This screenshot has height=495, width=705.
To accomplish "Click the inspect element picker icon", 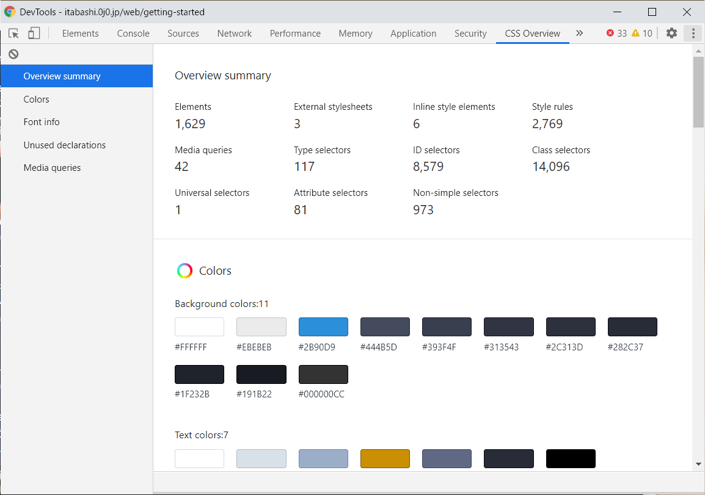I will point(13,34).
